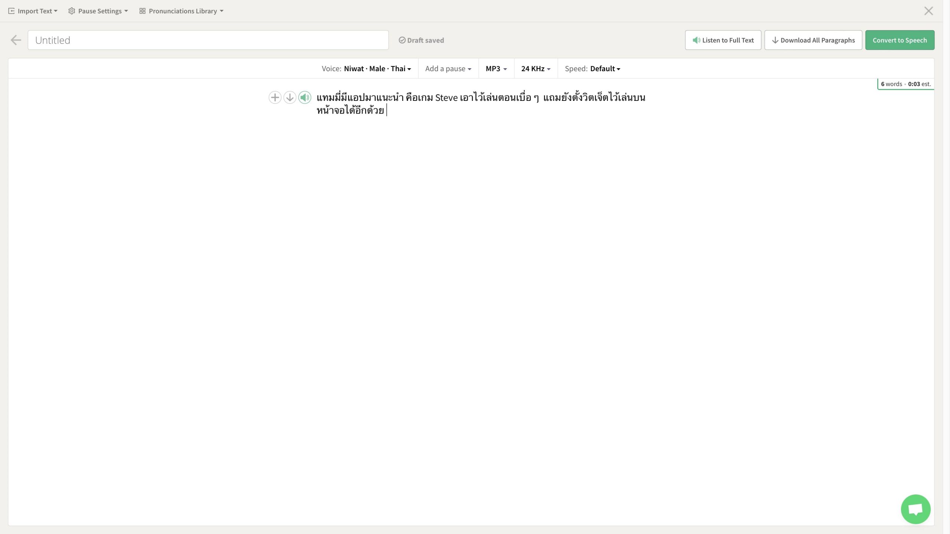950x534 pixels.
Task: Play paragraph with speaker icon
Action: pyautogui.click(x=305, y=98)
